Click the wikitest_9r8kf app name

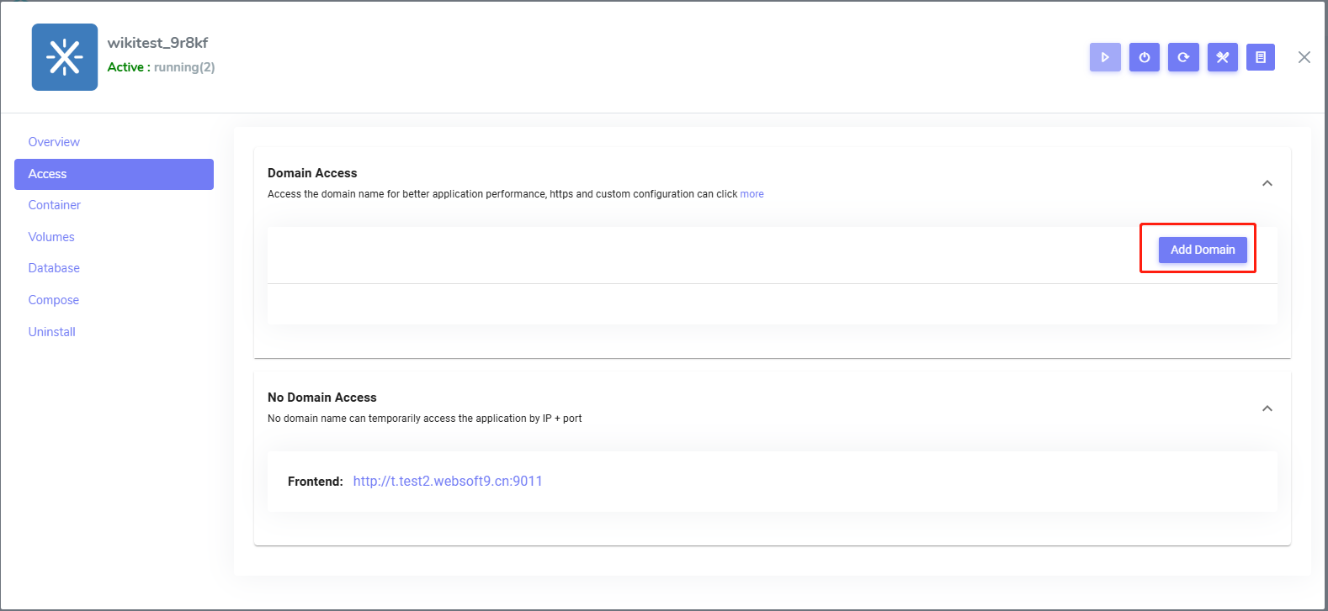(157, 43)
